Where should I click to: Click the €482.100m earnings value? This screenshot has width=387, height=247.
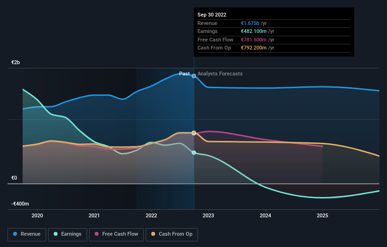tap(254, 31)
